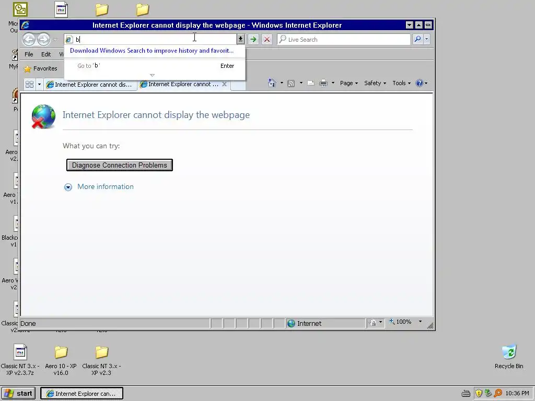Open the Safety menu

pyautogui.click(x=375, y=83)
